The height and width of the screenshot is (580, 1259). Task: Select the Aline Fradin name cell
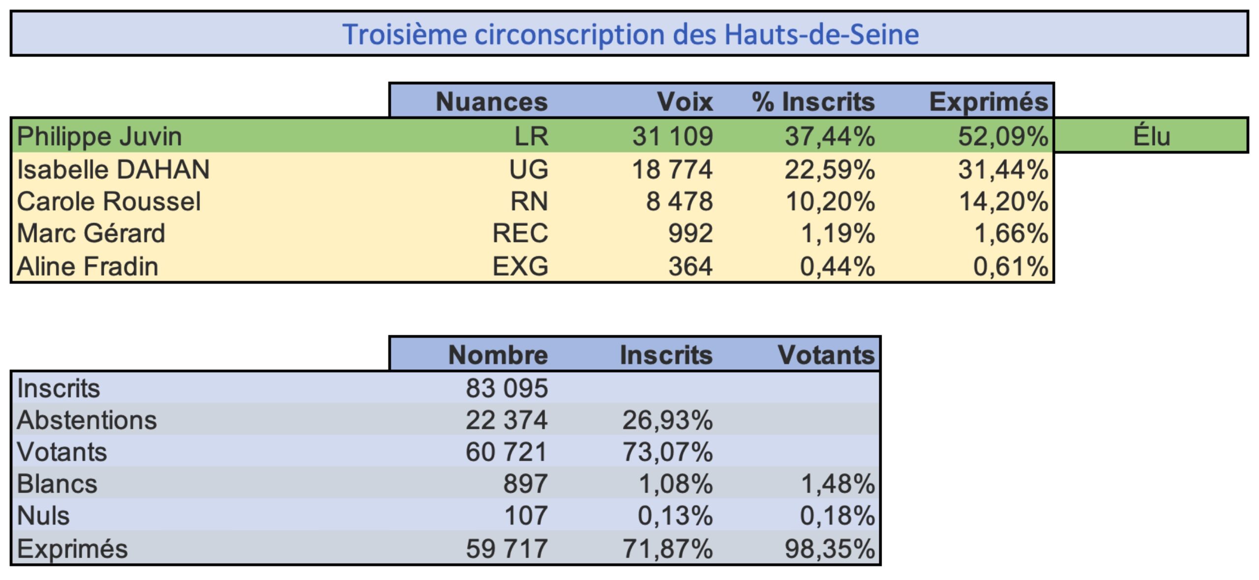click(x=88, y=266)
